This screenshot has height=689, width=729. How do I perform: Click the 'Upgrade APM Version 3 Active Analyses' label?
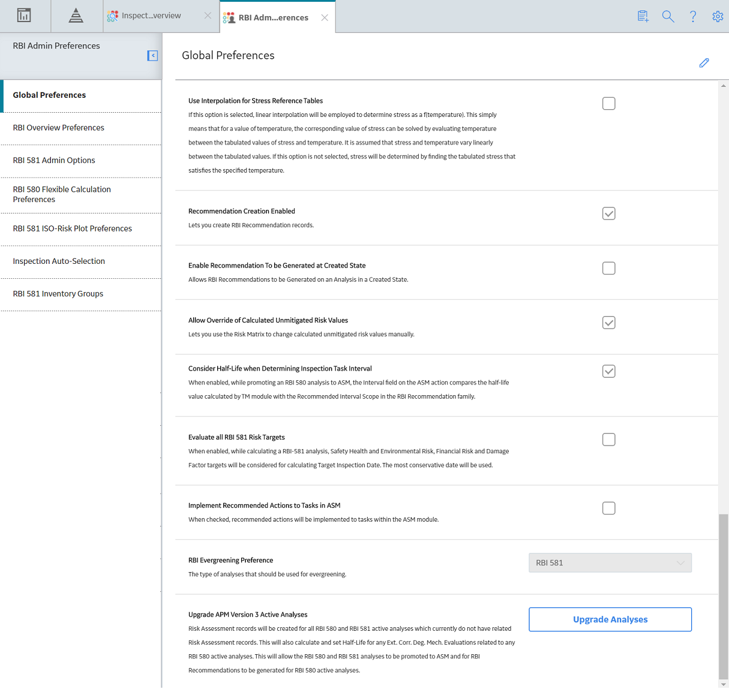(x=248, y=615)
